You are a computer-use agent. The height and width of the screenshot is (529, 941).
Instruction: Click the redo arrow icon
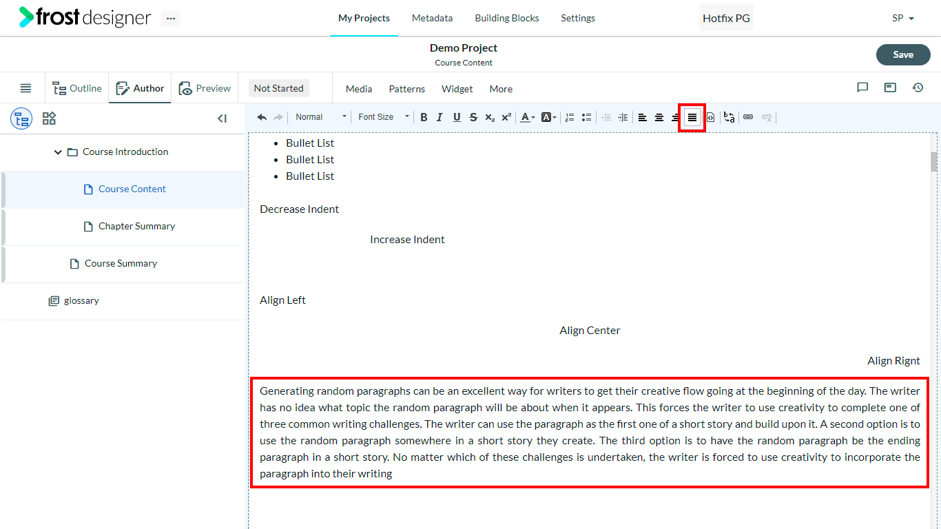278,117
